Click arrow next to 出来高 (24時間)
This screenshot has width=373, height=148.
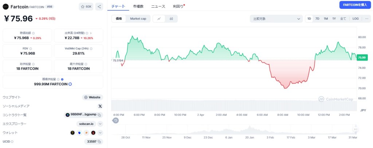pos(91,33)
